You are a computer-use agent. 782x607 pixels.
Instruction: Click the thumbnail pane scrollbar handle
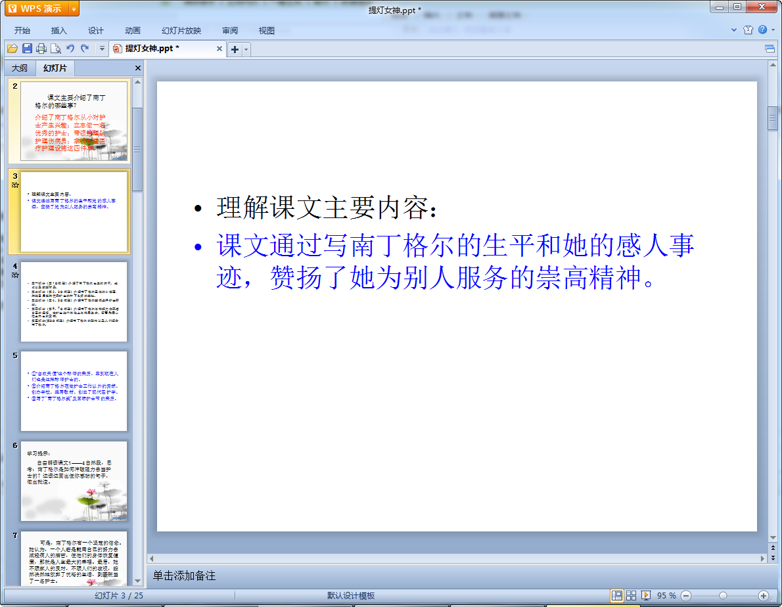pos(137,150)
